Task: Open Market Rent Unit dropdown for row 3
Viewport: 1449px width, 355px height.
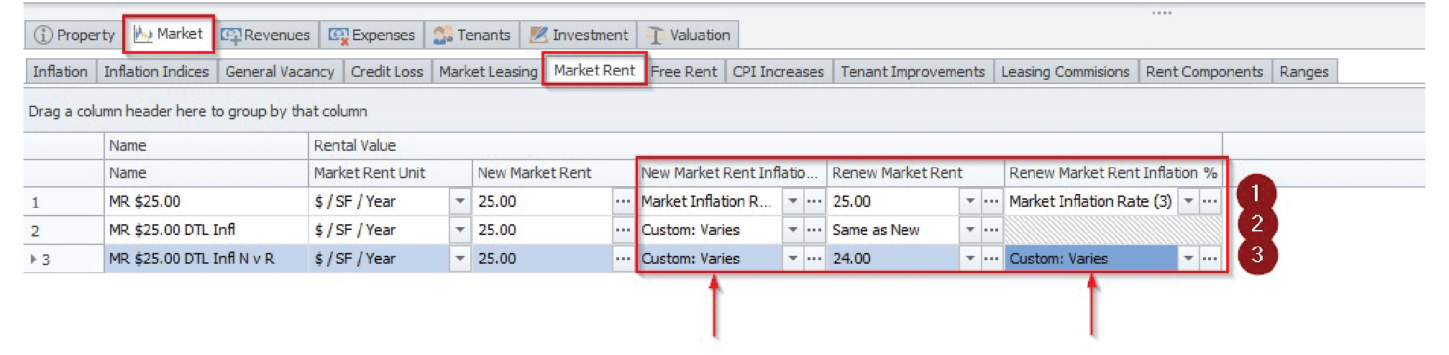Action: point(460,258)
